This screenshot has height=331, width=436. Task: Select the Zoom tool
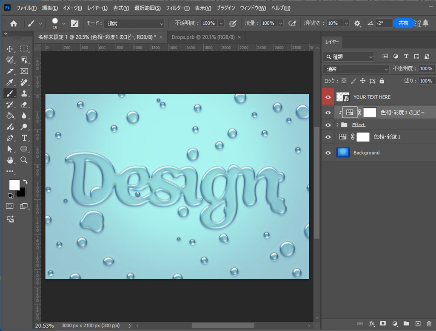click(24, 160)
